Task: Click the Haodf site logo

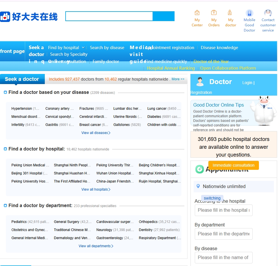Action: click(x=29, y=17)
